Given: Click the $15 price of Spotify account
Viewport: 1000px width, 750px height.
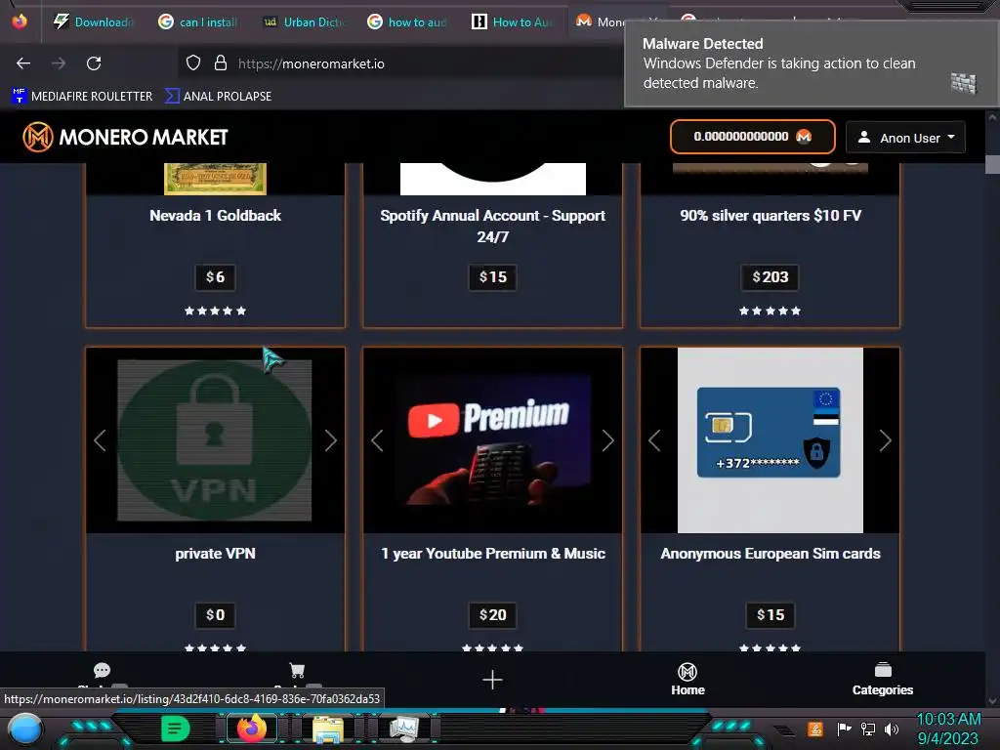Looking at the screenshot, I should coord(492,276).
